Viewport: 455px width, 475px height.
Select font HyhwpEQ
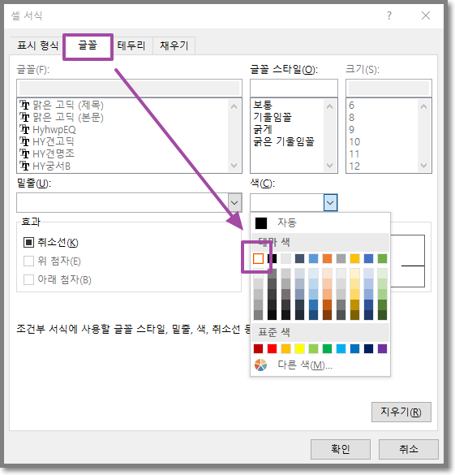coord(48,130)
